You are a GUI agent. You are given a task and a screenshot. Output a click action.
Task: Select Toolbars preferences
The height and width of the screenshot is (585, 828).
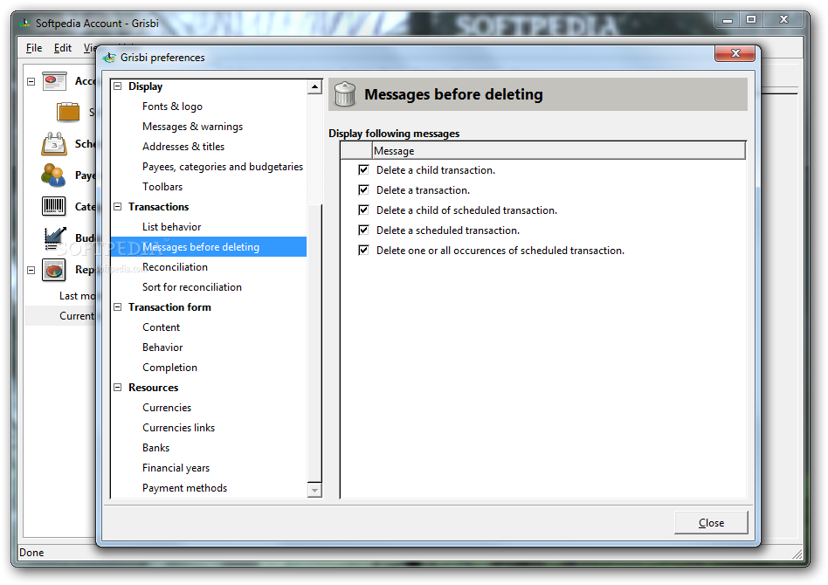click(x=162, y=187)
